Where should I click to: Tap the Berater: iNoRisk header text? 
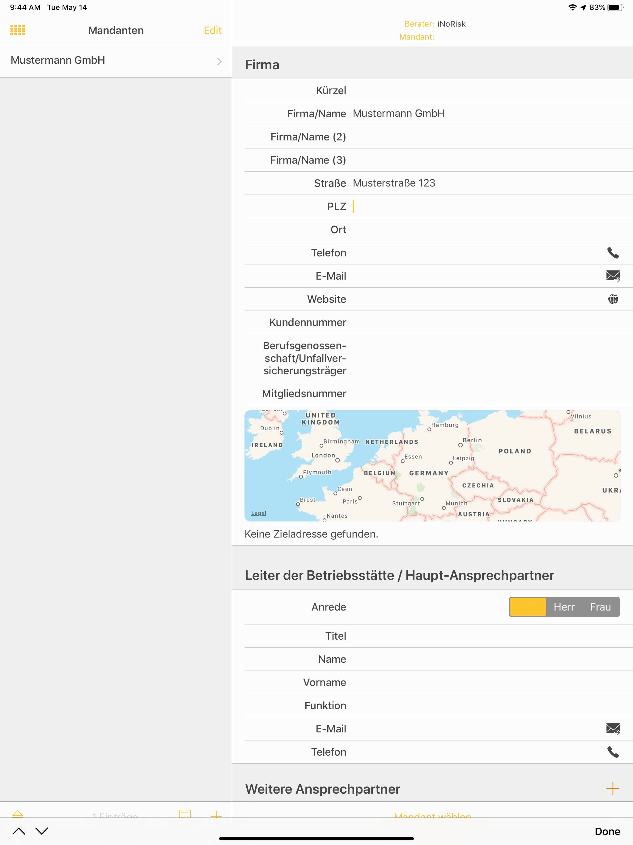pos(435,24)
